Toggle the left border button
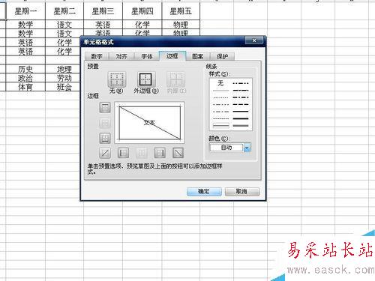Screen dimensions: 375x281 tap(123, 153)
